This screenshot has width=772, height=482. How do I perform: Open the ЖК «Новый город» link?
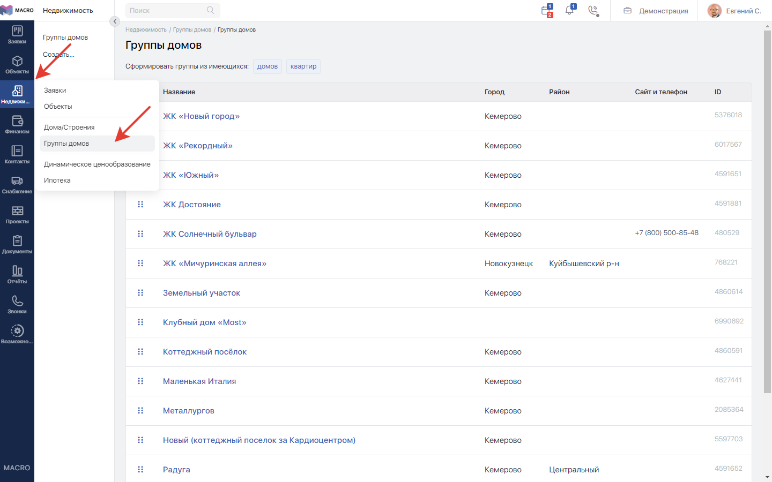[x=201, y=116]
